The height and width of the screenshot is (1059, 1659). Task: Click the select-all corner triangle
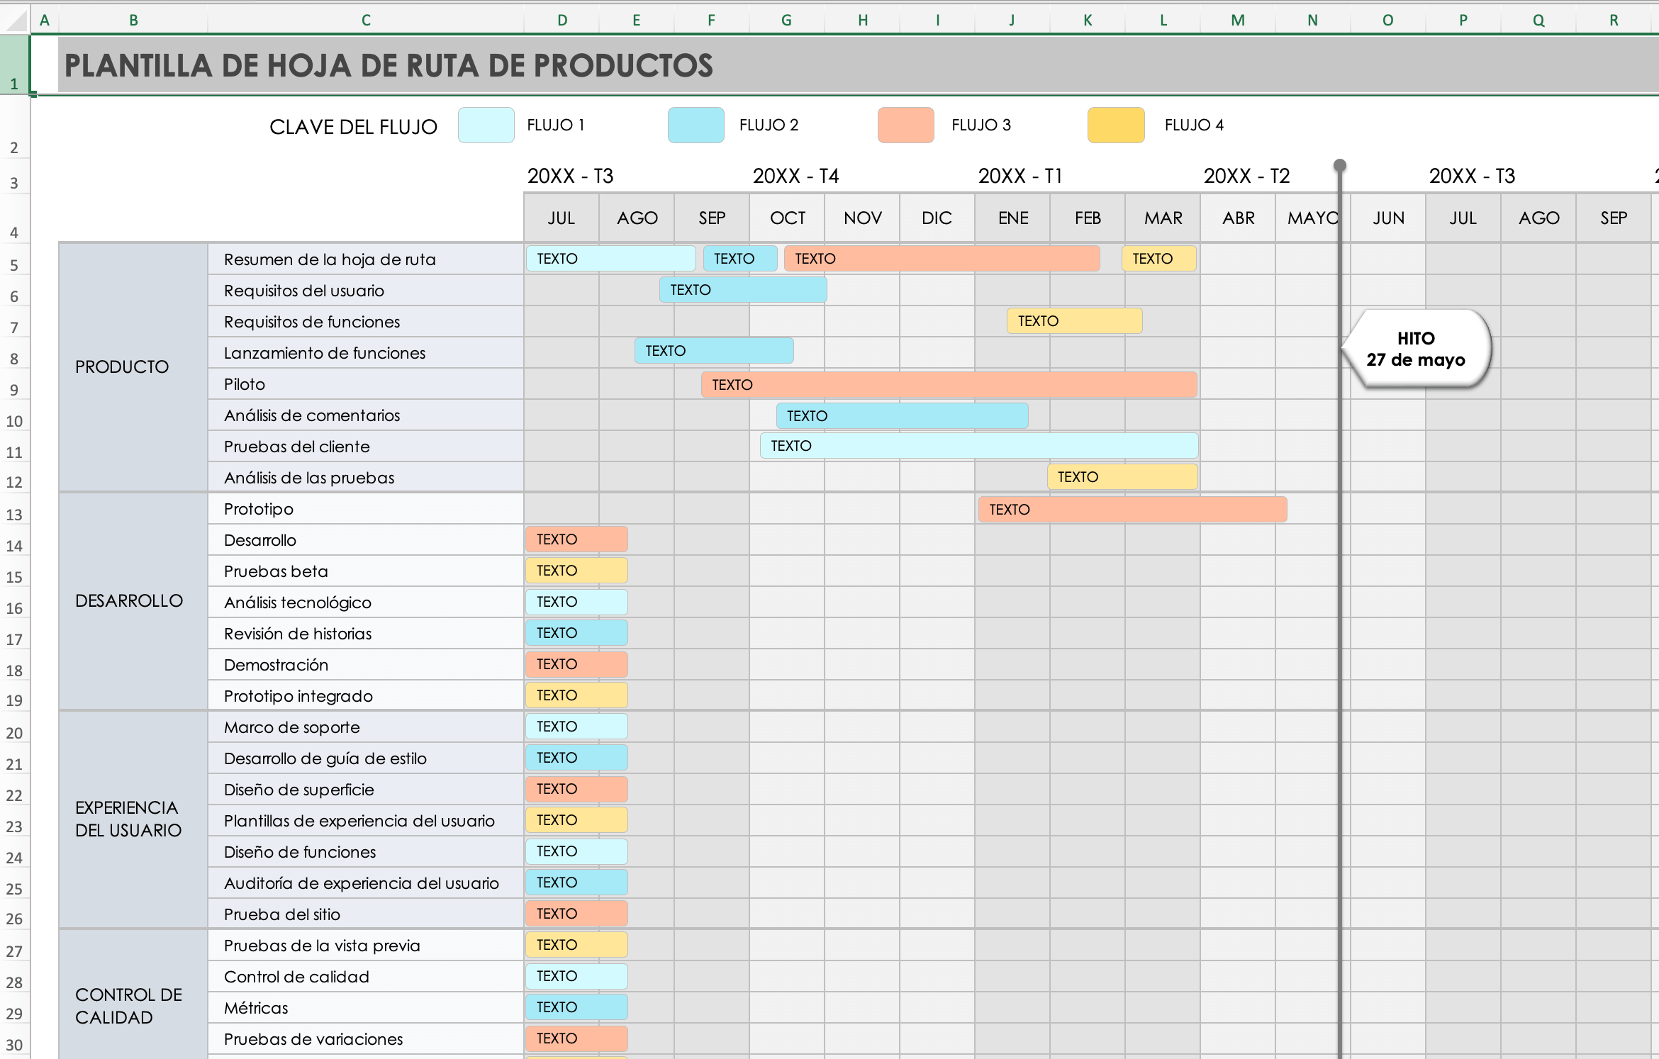(16, 20)
